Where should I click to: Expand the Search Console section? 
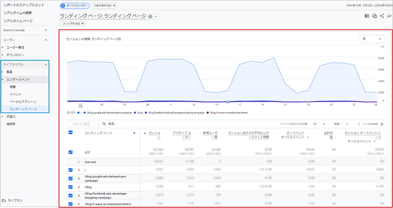click(x=46, y=30)
